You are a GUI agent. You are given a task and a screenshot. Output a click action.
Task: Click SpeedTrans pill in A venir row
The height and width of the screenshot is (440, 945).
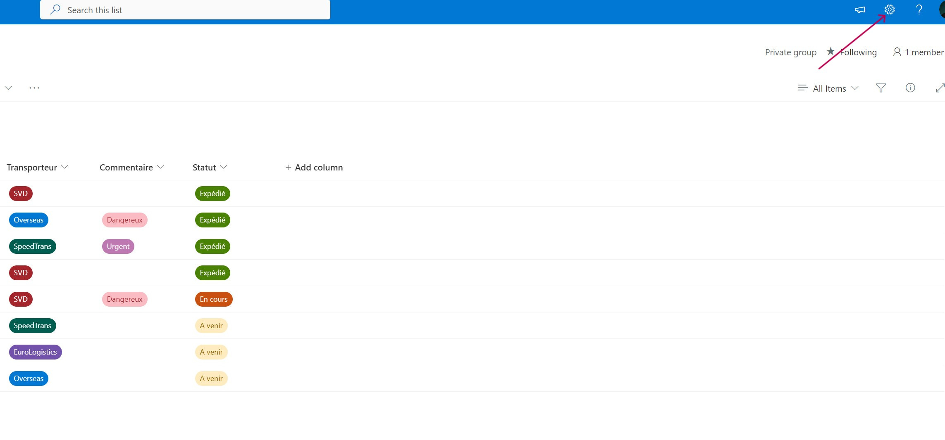[x=32, y=326]
